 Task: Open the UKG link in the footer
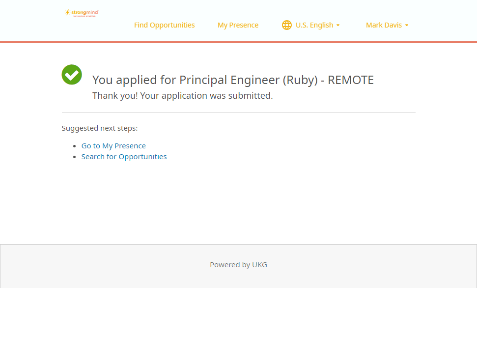(259, 265)
